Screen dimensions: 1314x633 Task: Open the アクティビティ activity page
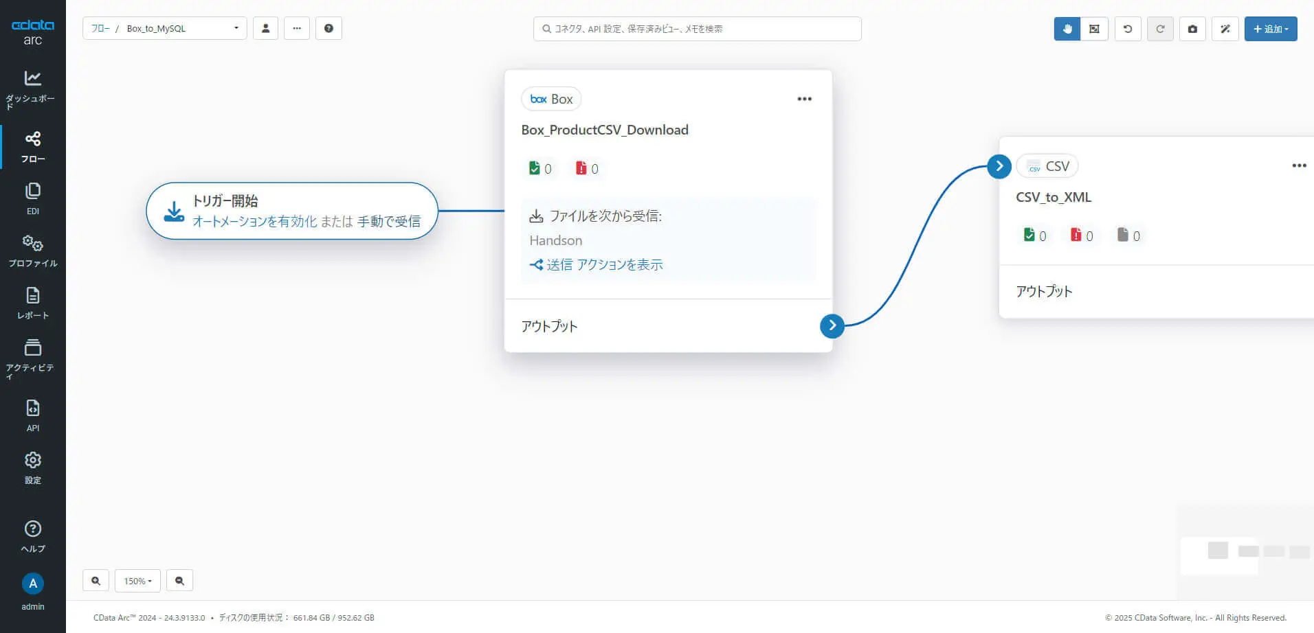(32, 358)
